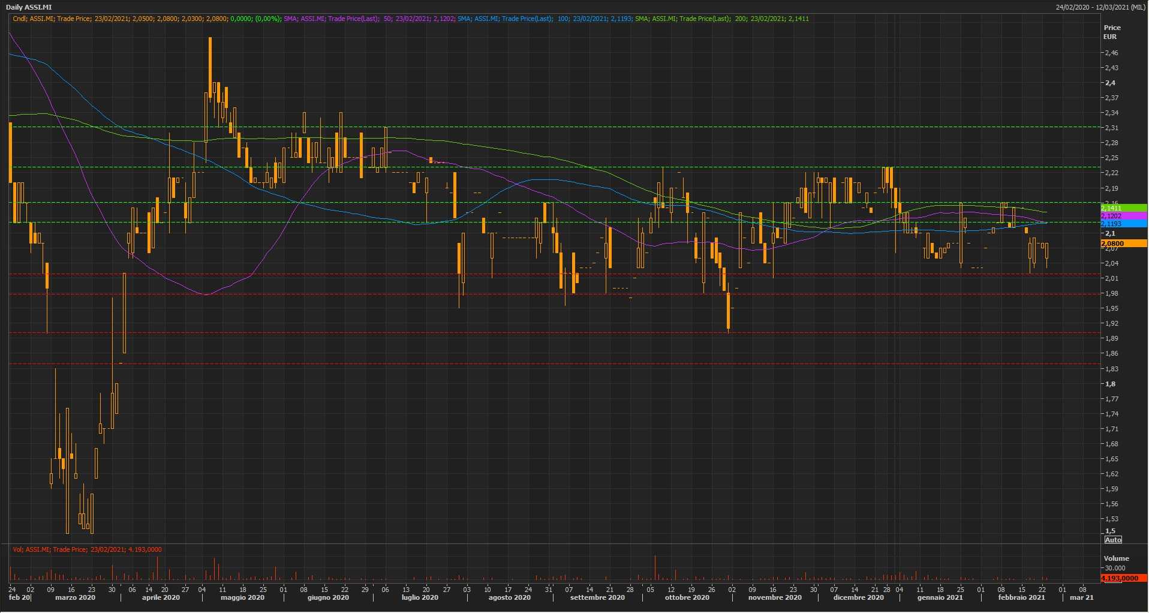Click the 'febbraio 2021' month on time axis
Image resolution: width=1149 pixels, height=613 pixels.
pos(1021,597)
